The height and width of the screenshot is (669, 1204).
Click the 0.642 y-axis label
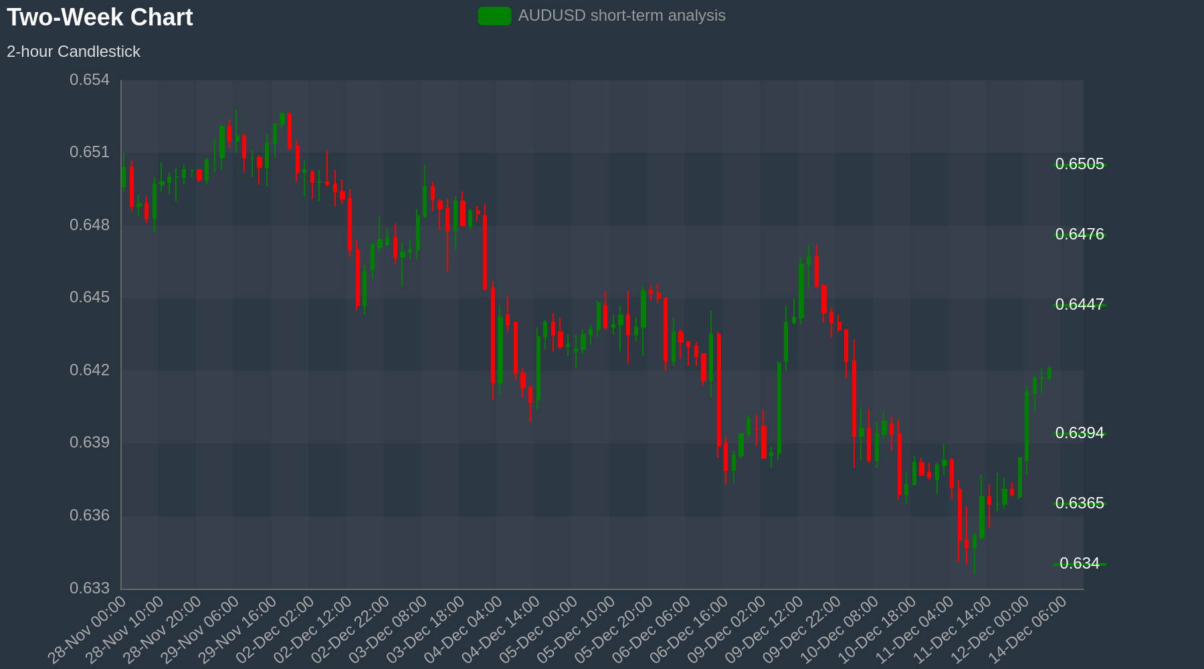(x=90, y=370)
